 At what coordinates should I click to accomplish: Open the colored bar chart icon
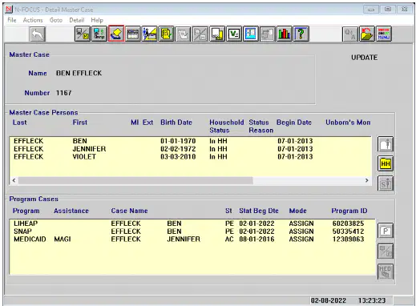[285, 34]
